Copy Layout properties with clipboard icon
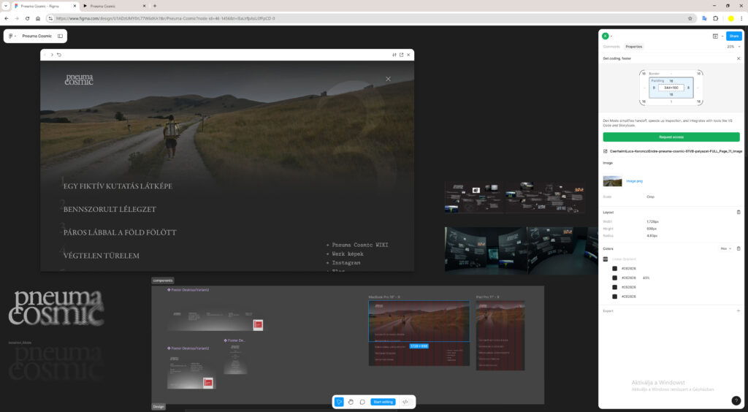 coord(738,212)
